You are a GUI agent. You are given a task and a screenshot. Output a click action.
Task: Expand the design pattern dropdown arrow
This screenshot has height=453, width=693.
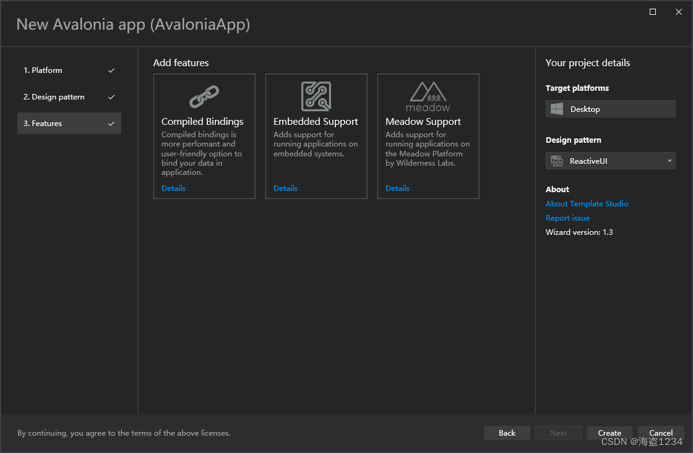(x=669, y=161)
